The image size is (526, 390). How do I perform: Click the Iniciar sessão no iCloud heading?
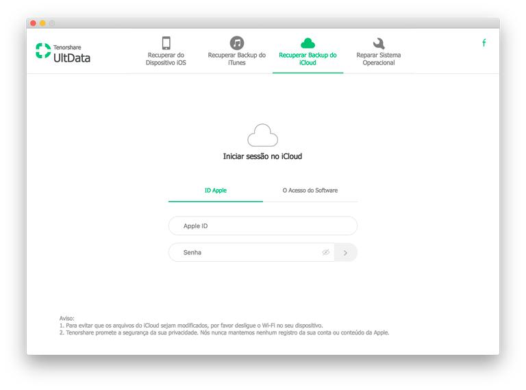point(263,156)
